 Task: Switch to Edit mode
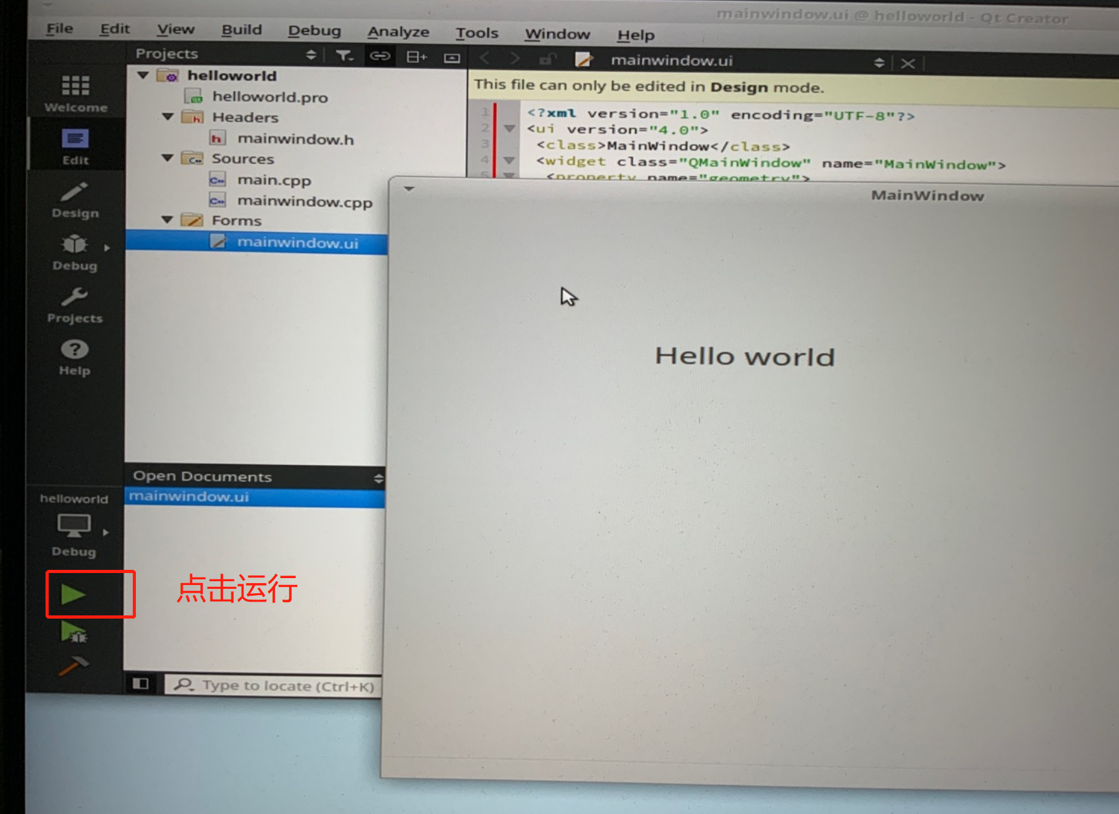75,147
